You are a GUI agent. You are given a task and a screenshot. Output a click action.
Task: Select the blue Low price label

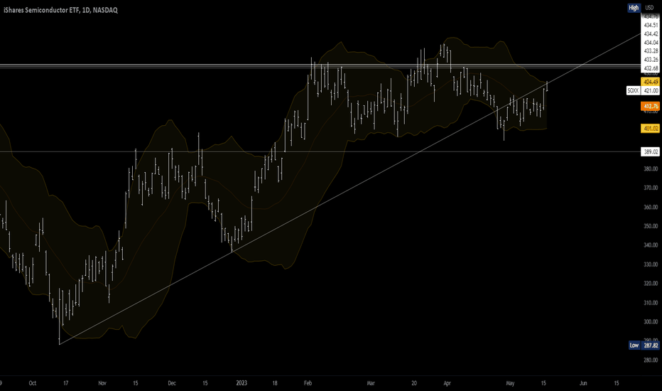[634, 346]
